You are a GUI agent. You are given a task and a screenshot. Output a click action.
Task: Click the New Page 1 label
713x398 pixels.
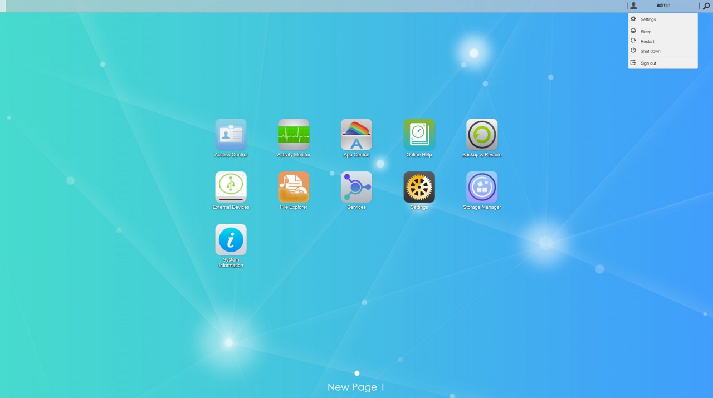pos(356,387)
